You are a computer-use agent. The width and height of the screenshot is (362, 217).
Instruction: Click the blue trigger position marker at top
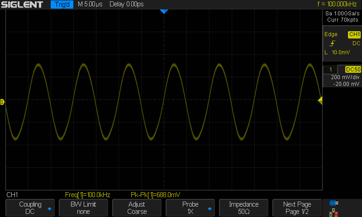164,12
